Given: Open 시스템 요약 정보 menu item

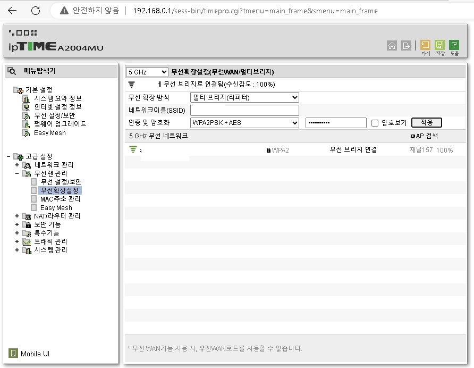Looking at the screenshot, I should 58,99.
